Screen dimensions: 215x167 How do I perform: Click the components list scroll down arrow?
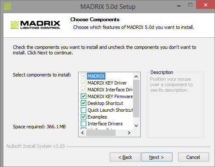(x=136, y=126)
